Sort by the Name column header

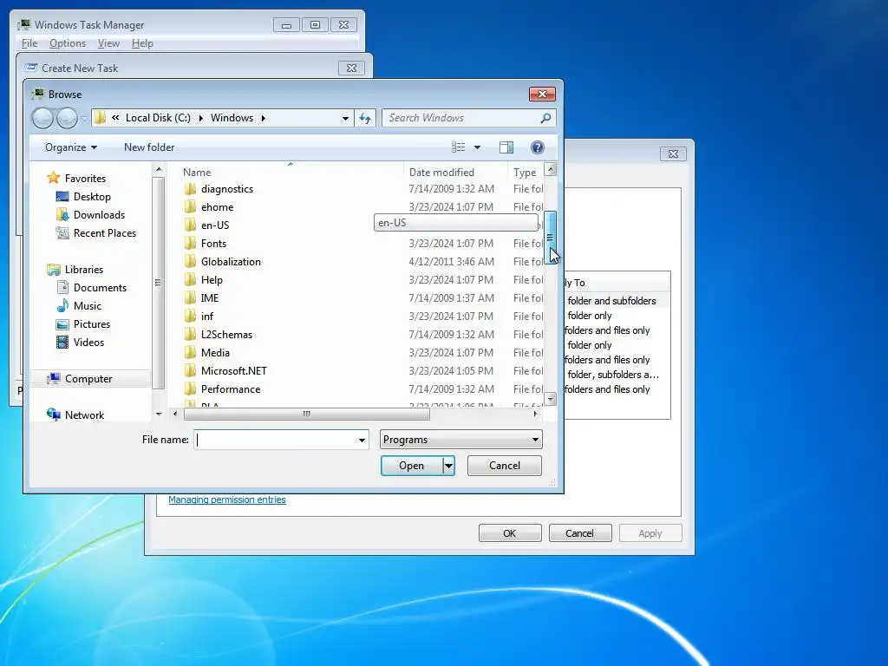tap(197, 173)
